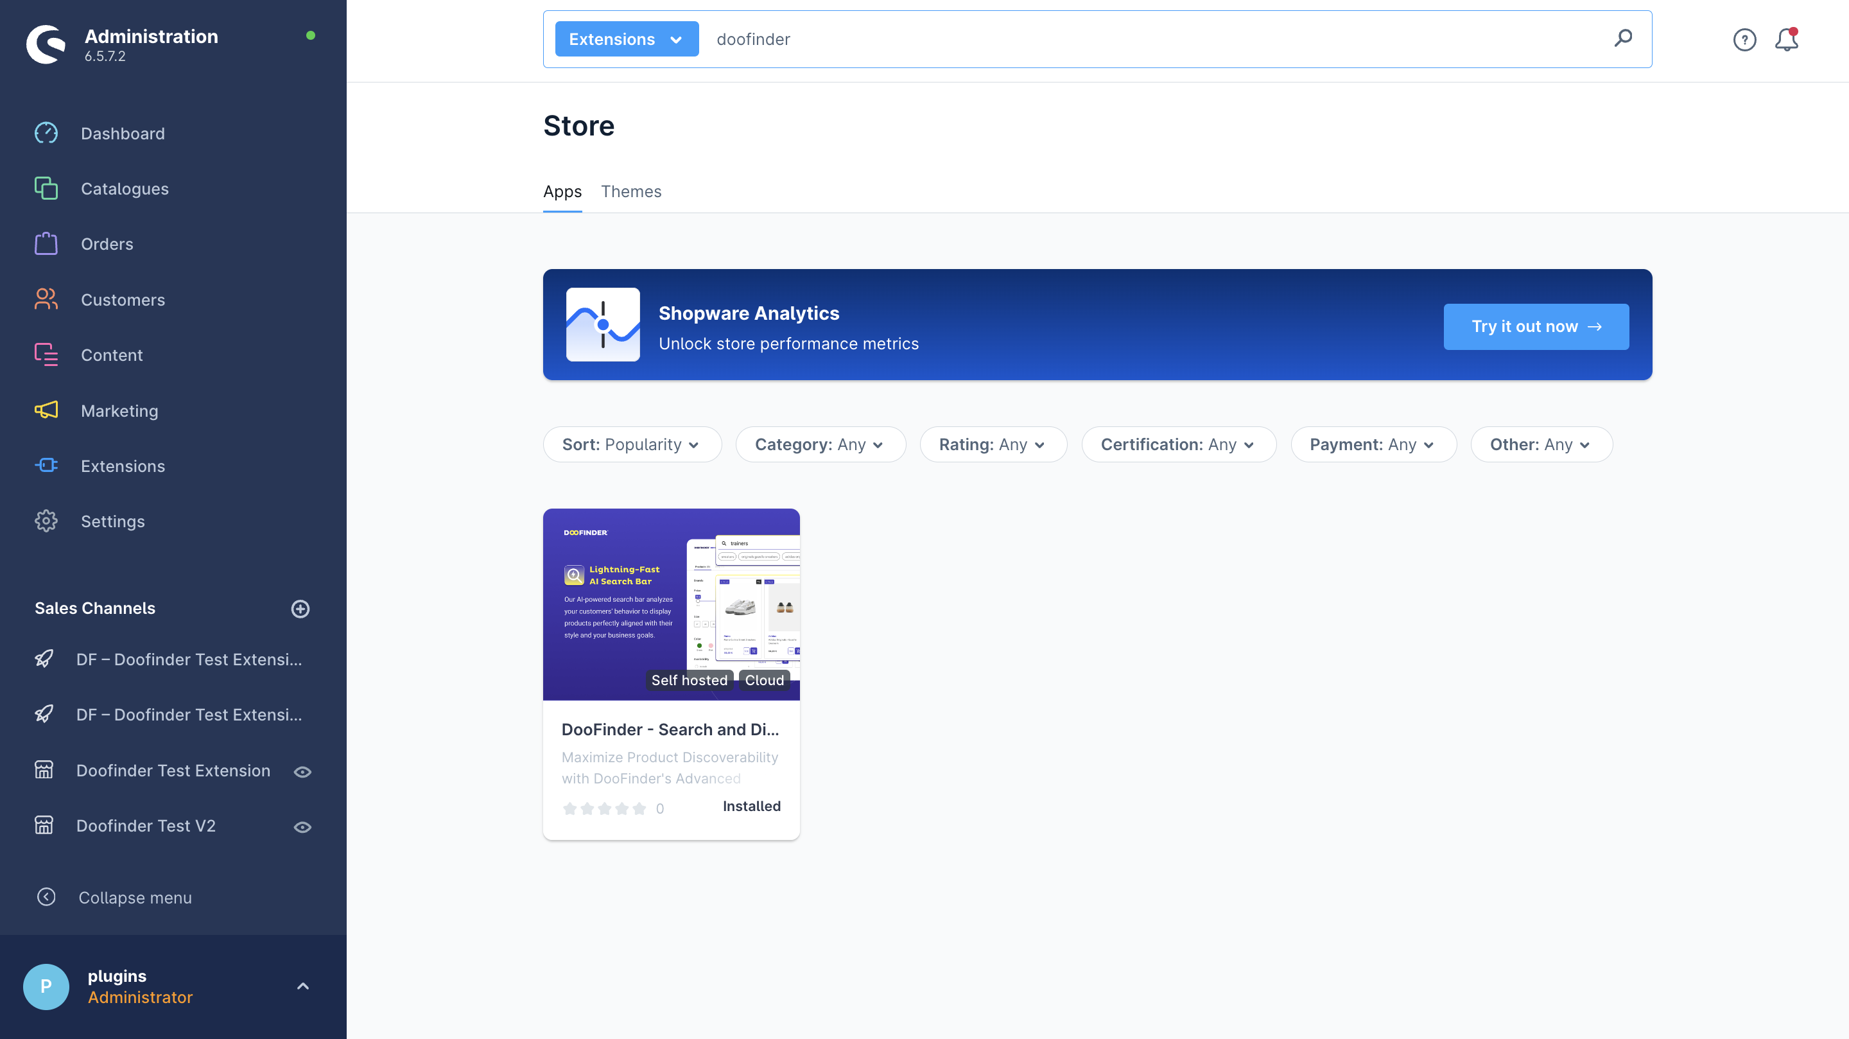Click the Settings gear icon
Image resolution: width=1849 pixels, height=1039 pixels.
click(46, 521)
